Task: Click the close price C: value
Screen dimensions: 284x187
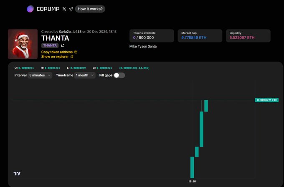Action: pos(104,68)
